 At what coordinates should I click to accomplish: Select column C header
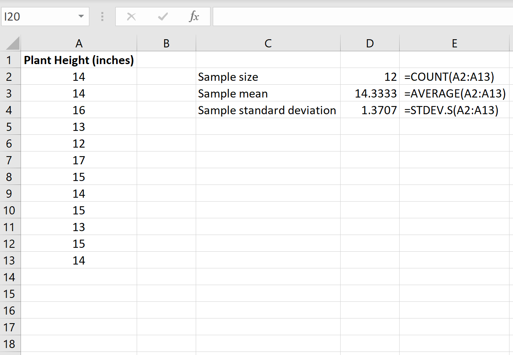(x=268, y=43)
